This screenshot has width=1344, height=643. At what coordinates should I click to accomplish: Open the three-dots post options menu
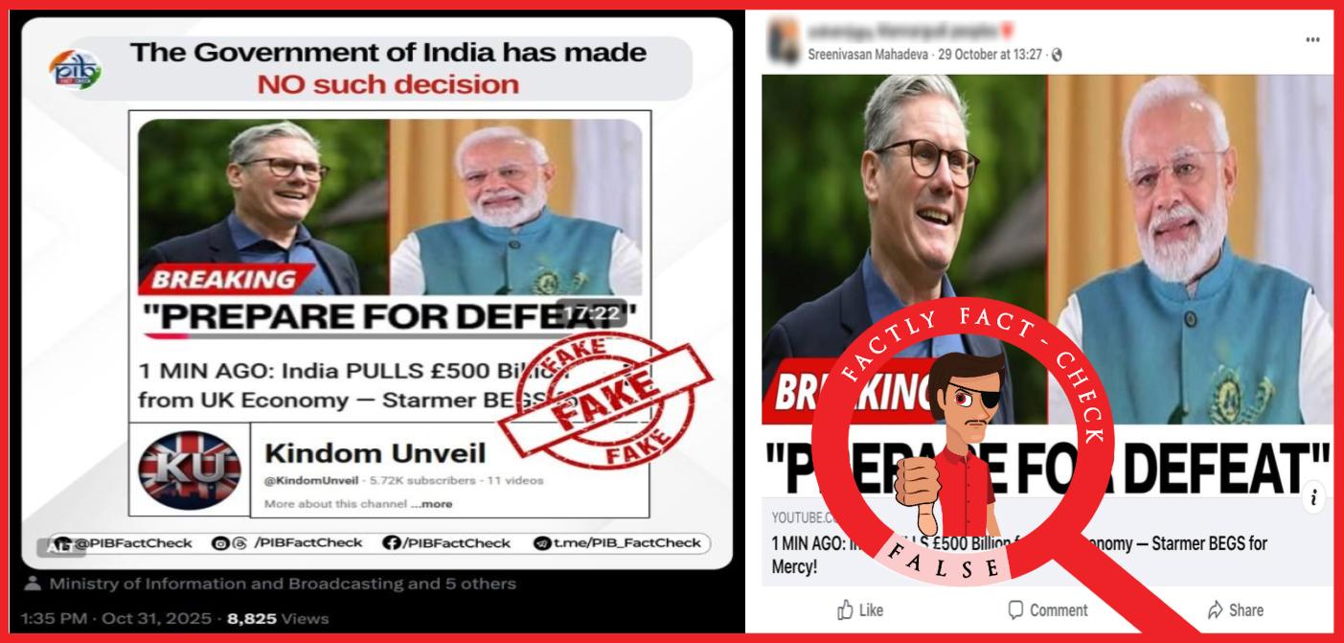[x=1311, y=39]
